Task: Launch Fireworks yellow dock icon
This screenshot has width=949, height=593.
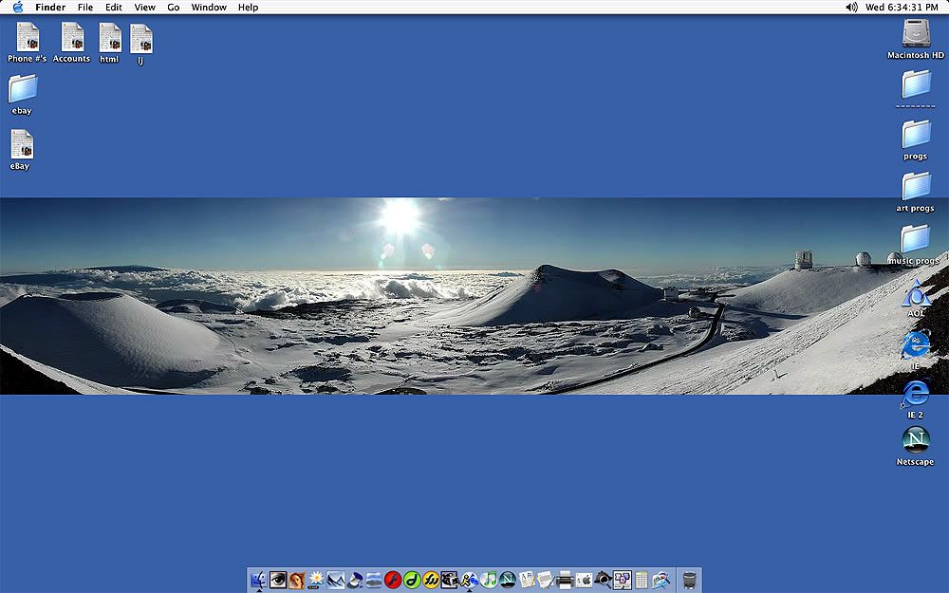Action: (x=431, y=580)
